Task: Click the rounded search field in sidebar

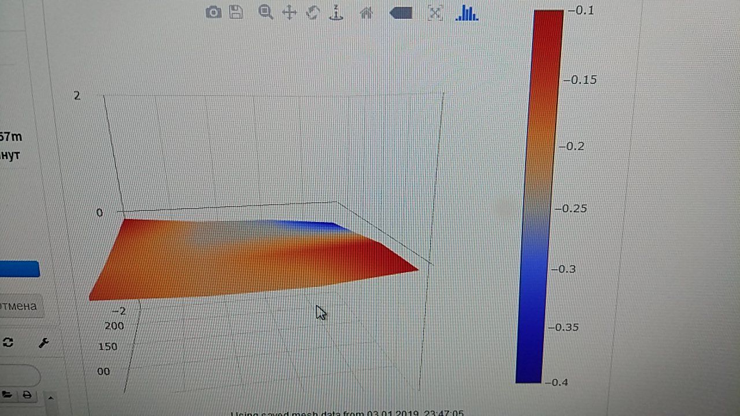Action: 19,377
